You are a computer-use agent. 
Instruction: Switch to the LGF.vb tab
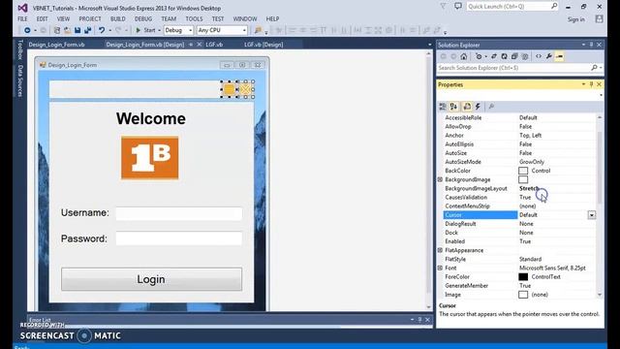(x=214, y=45)
